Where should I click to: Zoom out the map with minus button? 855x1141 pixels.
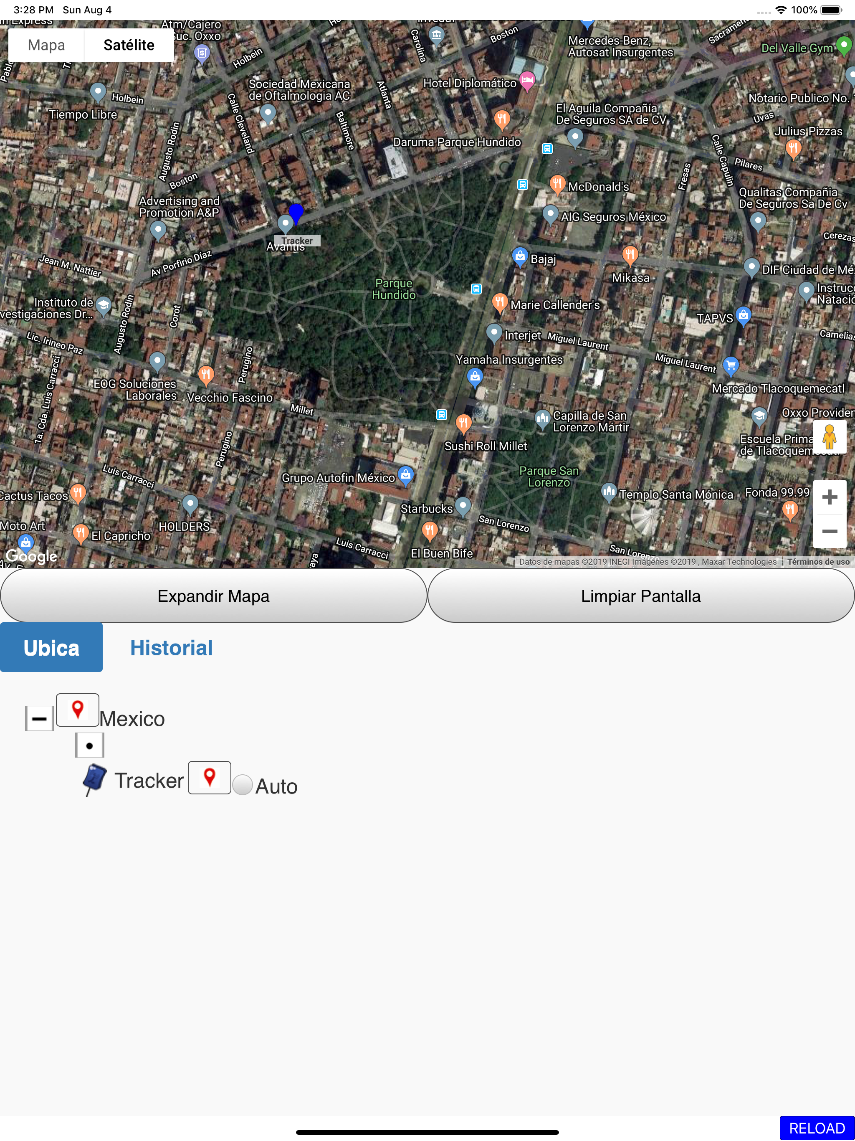[830, 531]
